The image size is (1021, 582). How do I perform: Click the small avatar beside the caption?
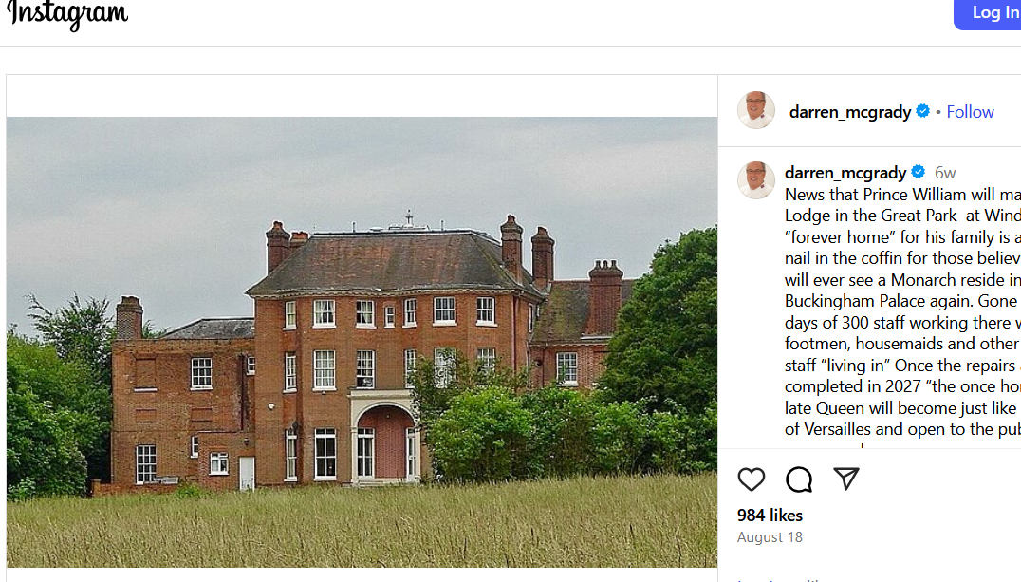click(x=756, y=179)
